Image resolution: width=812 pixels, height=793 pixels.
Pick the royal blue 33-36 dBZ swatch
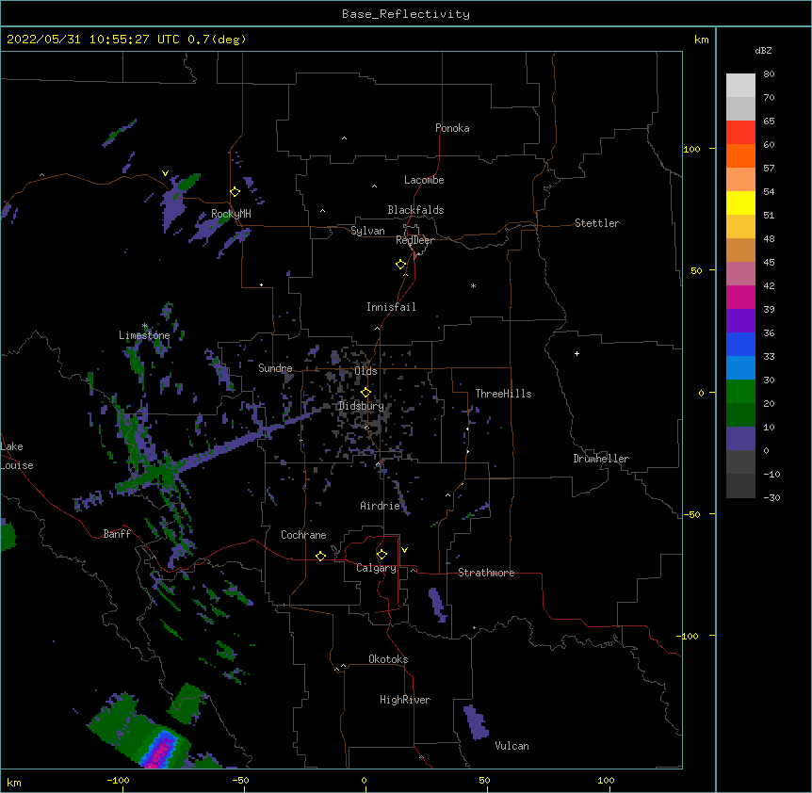point(740,344)
